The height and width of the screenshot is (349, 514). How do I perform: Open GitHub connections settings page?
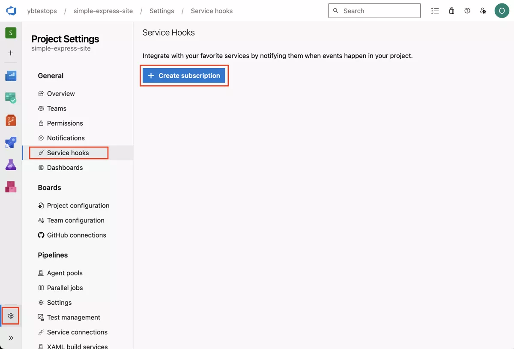click(x=76, y=235)
